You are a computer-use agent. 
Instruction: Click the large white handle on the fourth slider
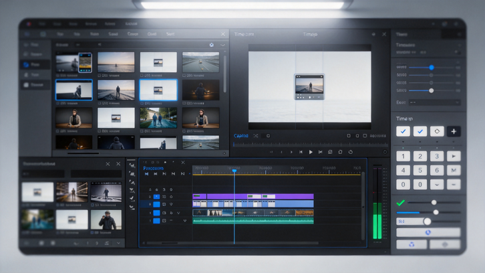(431, 90)
